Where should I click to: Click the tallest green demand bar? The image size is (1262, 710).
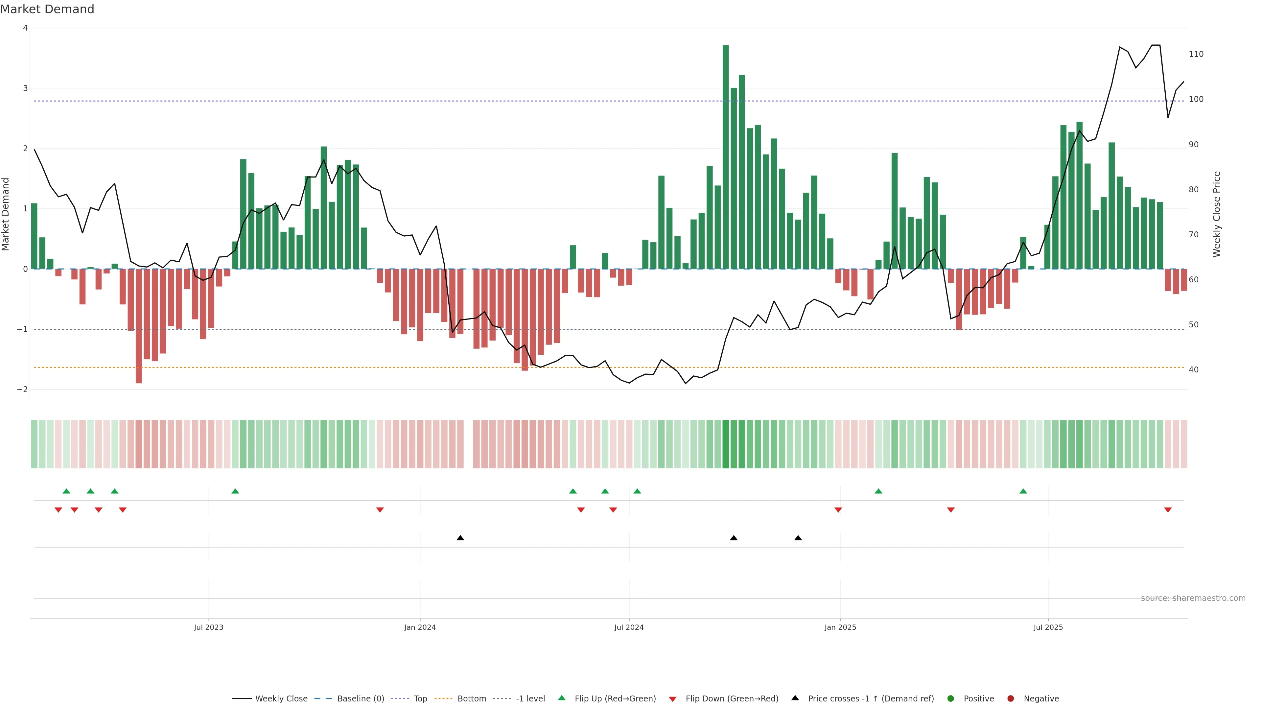click(x=726, y=157)
